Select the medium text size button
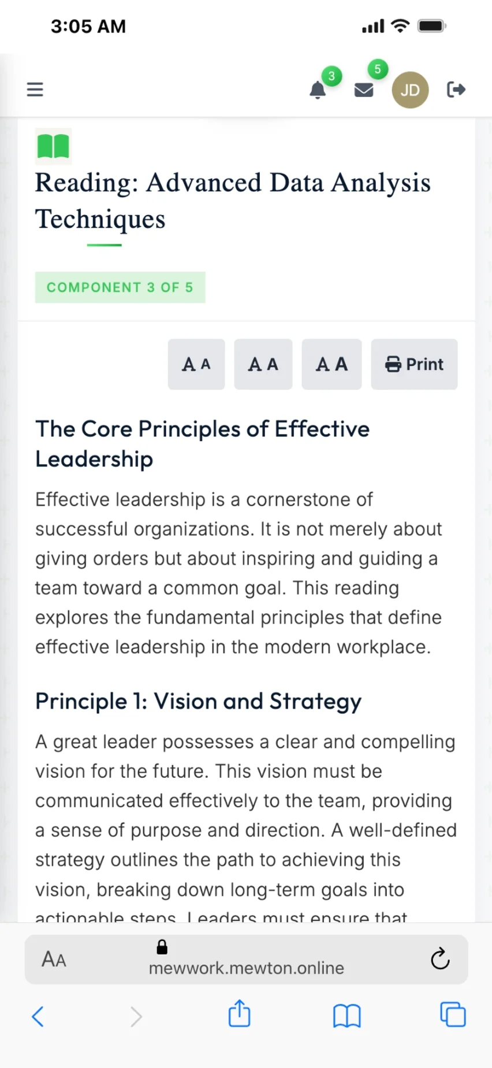 click(263, 364)
